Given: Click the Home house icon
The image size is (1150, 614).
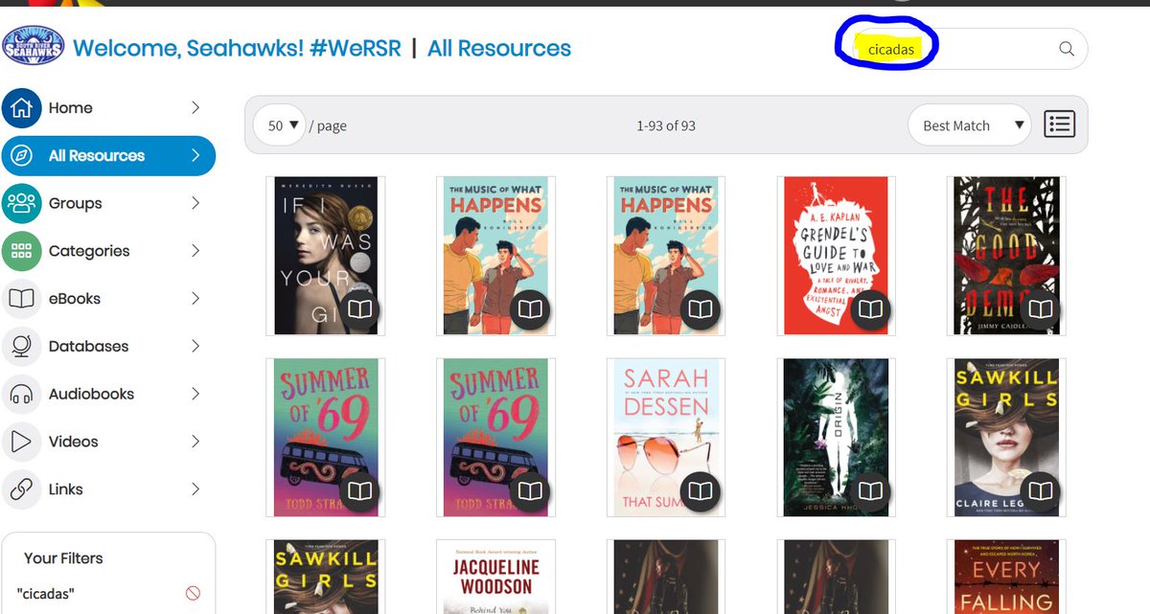Looking at the screenshot, I should (21, 108).
